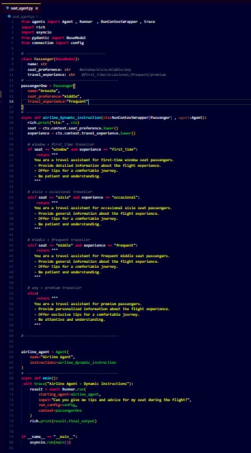Select the seat_agent.py editor tab
251x453 pixels.
(21, 8)
